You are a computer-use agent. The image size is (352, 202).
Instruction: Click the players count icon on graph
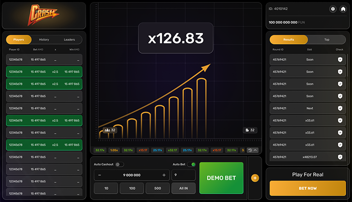point(107,130)
